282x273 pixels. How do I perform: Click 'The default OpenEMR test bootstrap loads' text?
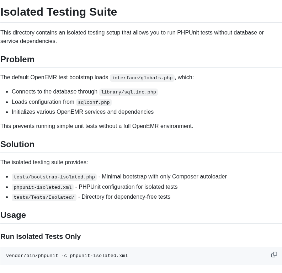click(54, 77)
